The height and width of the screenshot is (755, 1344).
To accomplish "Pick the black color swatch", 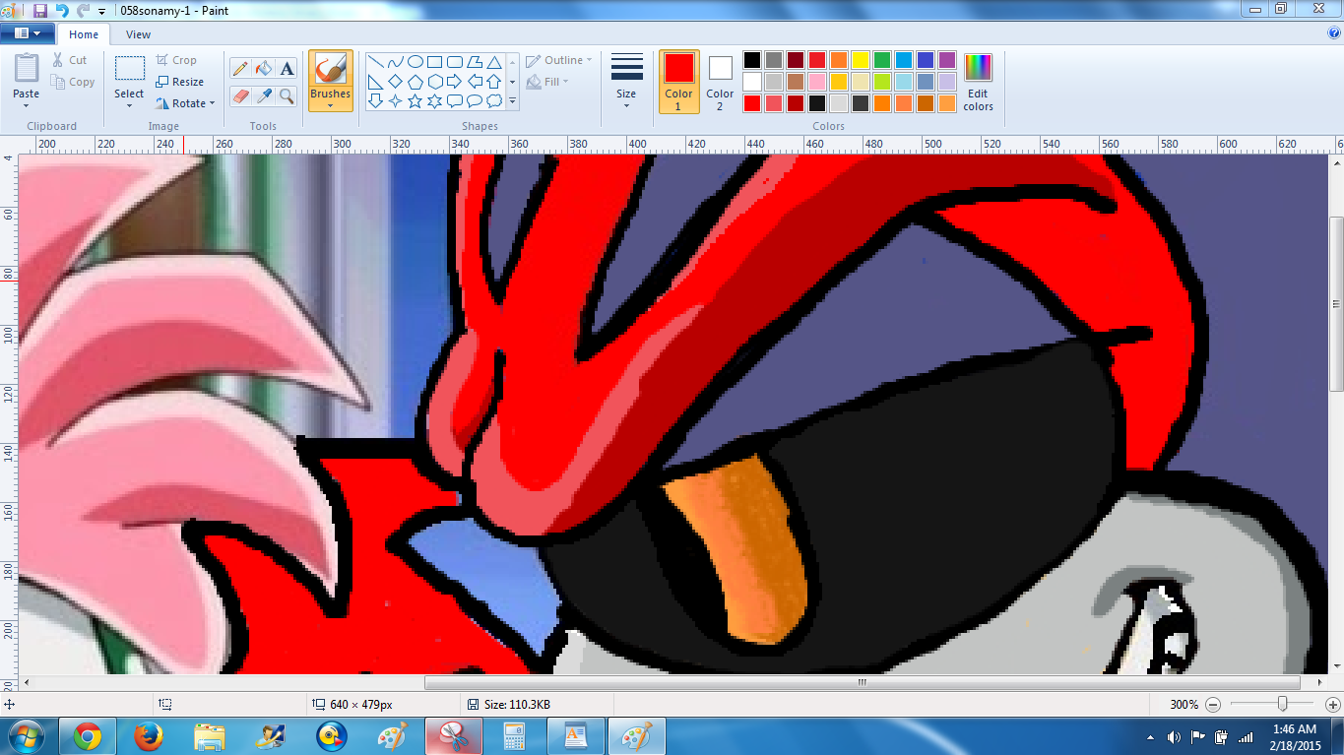I will pyautogui.click(x=752, y=60).
